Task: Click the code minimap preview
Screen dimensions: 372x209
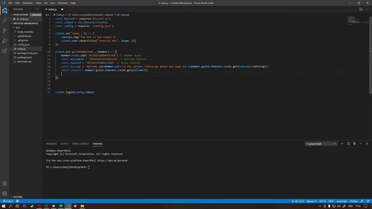Action: click(358, 21)
